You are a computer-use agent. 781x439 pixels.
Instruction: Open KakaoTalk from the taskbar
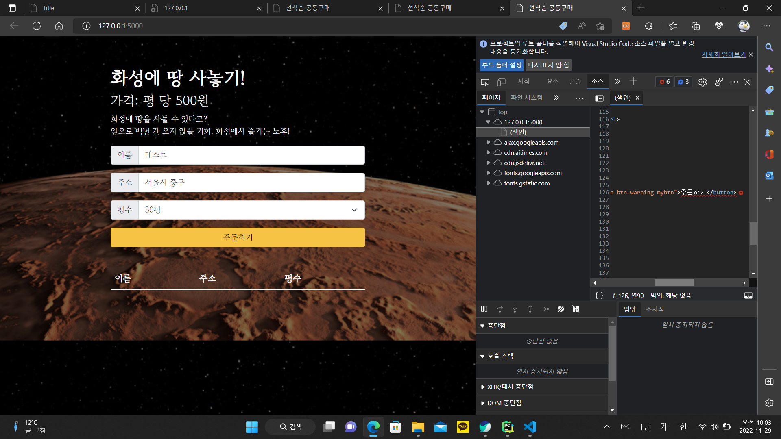tap(462, 427)
